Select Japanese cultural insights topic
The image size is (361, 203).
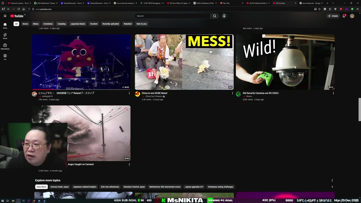click(85, 187)
